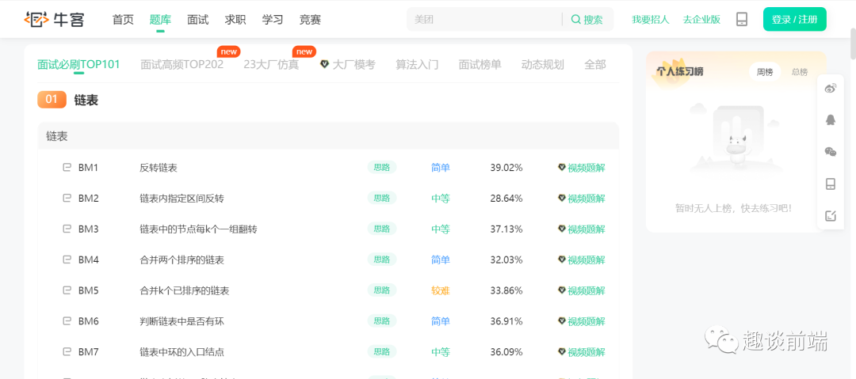
Task: Click 思路 tag for BM3
Action: pyautogui.click(x=381, y=229)
